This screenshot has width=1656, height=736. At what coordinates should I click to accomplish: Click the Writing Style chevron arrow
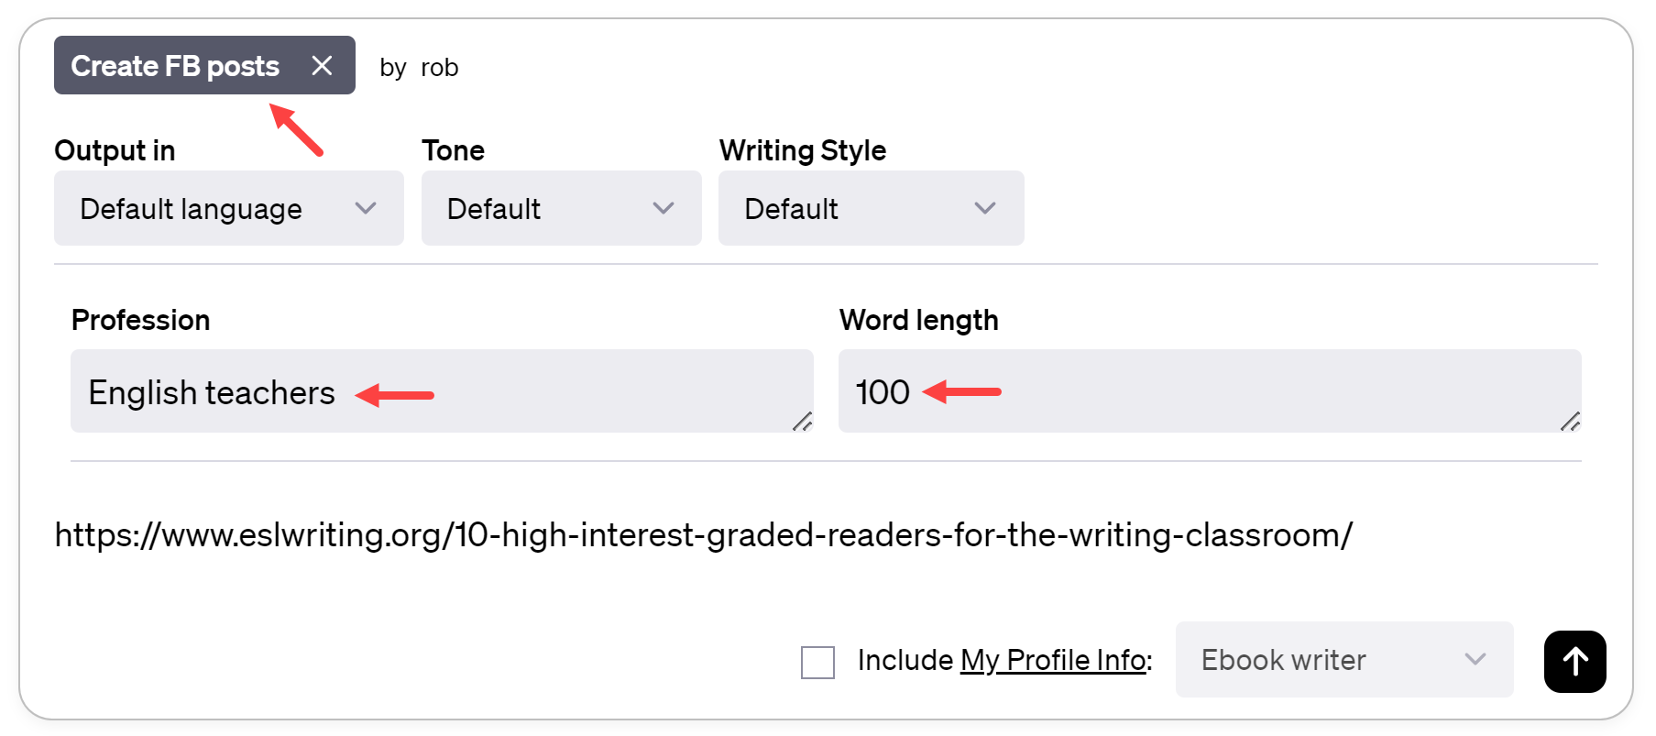coord(985,209)
